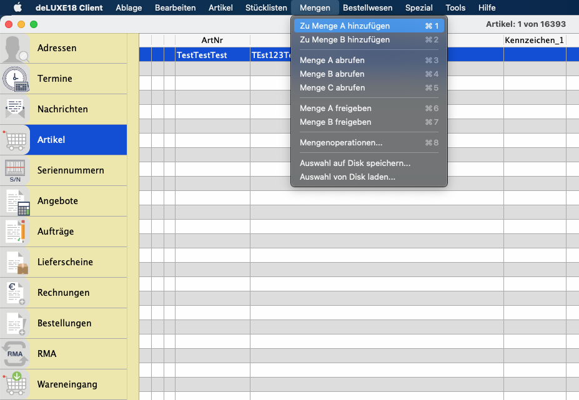Viewport: 579px width, 400px height.
Task: Click the Wareneingang cart icon
Action: coord(16,384)
